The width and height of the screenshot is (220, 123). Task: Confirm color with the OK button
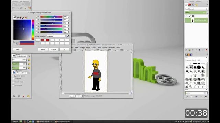click(64, 49)
